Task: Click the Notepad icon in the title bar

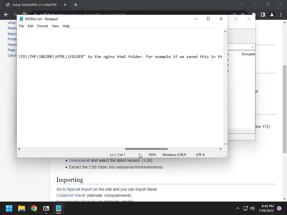Action: click(x=21, y=19)
